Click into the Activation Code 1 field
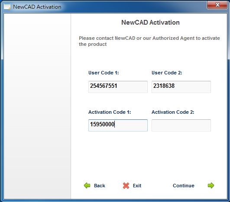The height and width of the screenshot is (202, 230). (x=118, y=125)
